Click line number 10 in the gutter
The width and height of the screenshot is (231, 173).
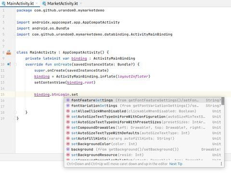tap(2, 64)
